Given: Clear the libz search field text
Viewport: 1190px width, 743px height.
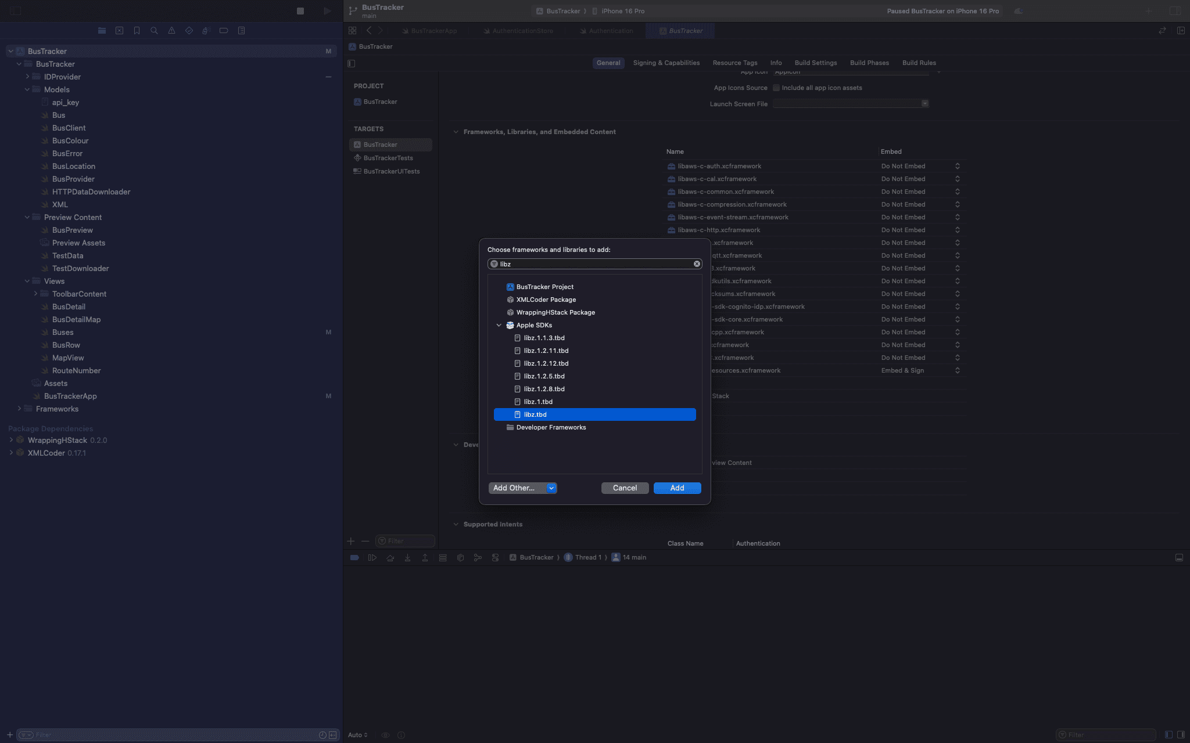Looking at the screenshot, I should [x=697, y=264].
